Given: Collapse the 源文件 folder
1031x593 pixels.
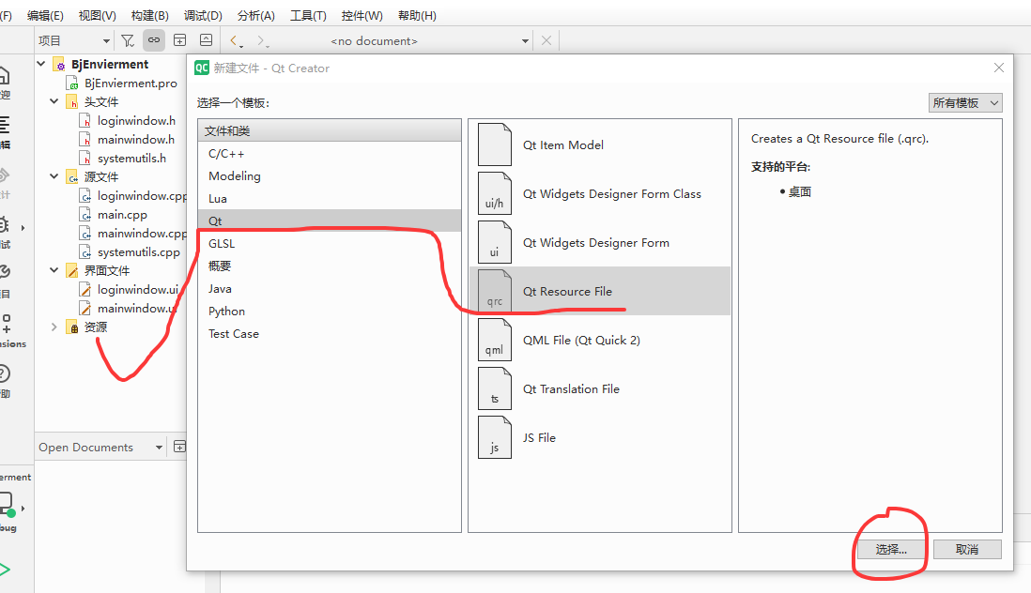Looking at the screenshot, I should (54, 176).
